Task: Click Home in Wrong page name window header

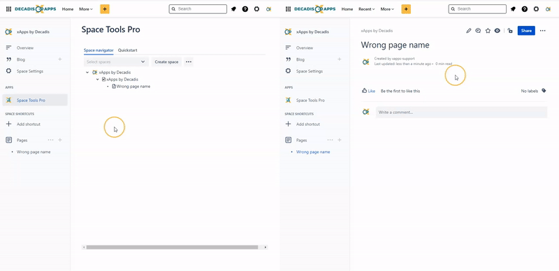Action: point(347,9)
